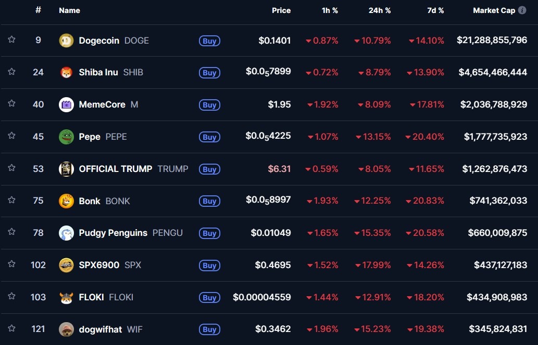The image size is (538, 345).
Task: Click the FLOKI coin logo
Action: 66,297
